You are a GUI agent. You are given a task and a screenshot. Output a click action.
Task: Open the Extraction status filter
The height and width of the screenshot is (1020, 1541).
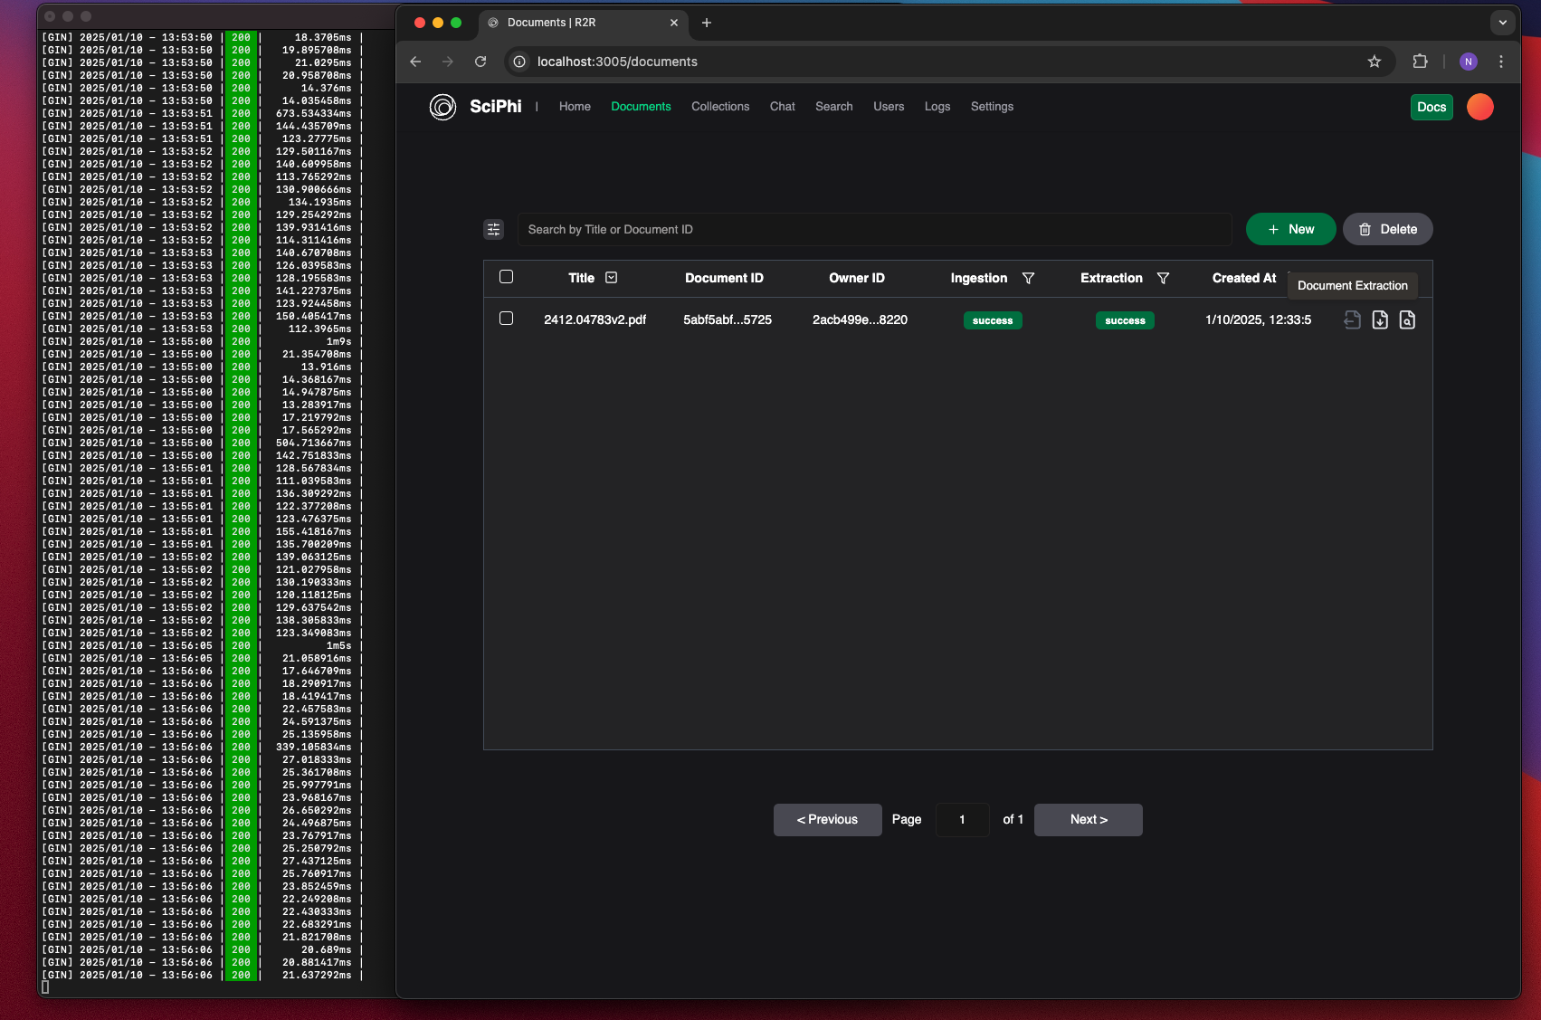click(x=1163, y=278)
